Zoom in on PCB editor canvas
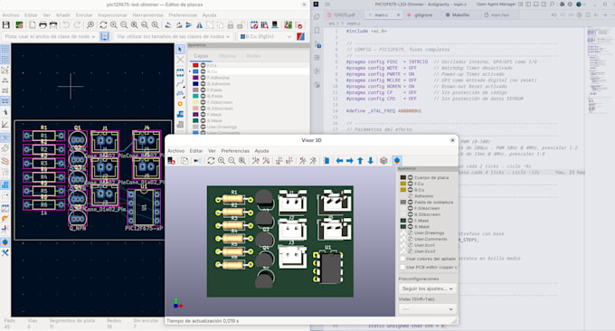615x331 pixels. [x=114, y=25]
